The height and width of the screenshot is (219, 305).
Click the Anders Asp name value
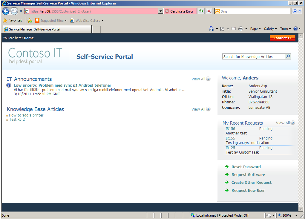[x=258, y=86]
